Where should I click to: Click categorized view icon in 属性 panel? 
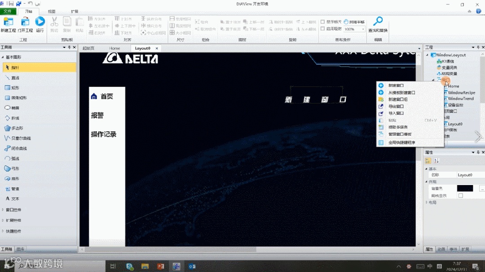pos(428,160)
